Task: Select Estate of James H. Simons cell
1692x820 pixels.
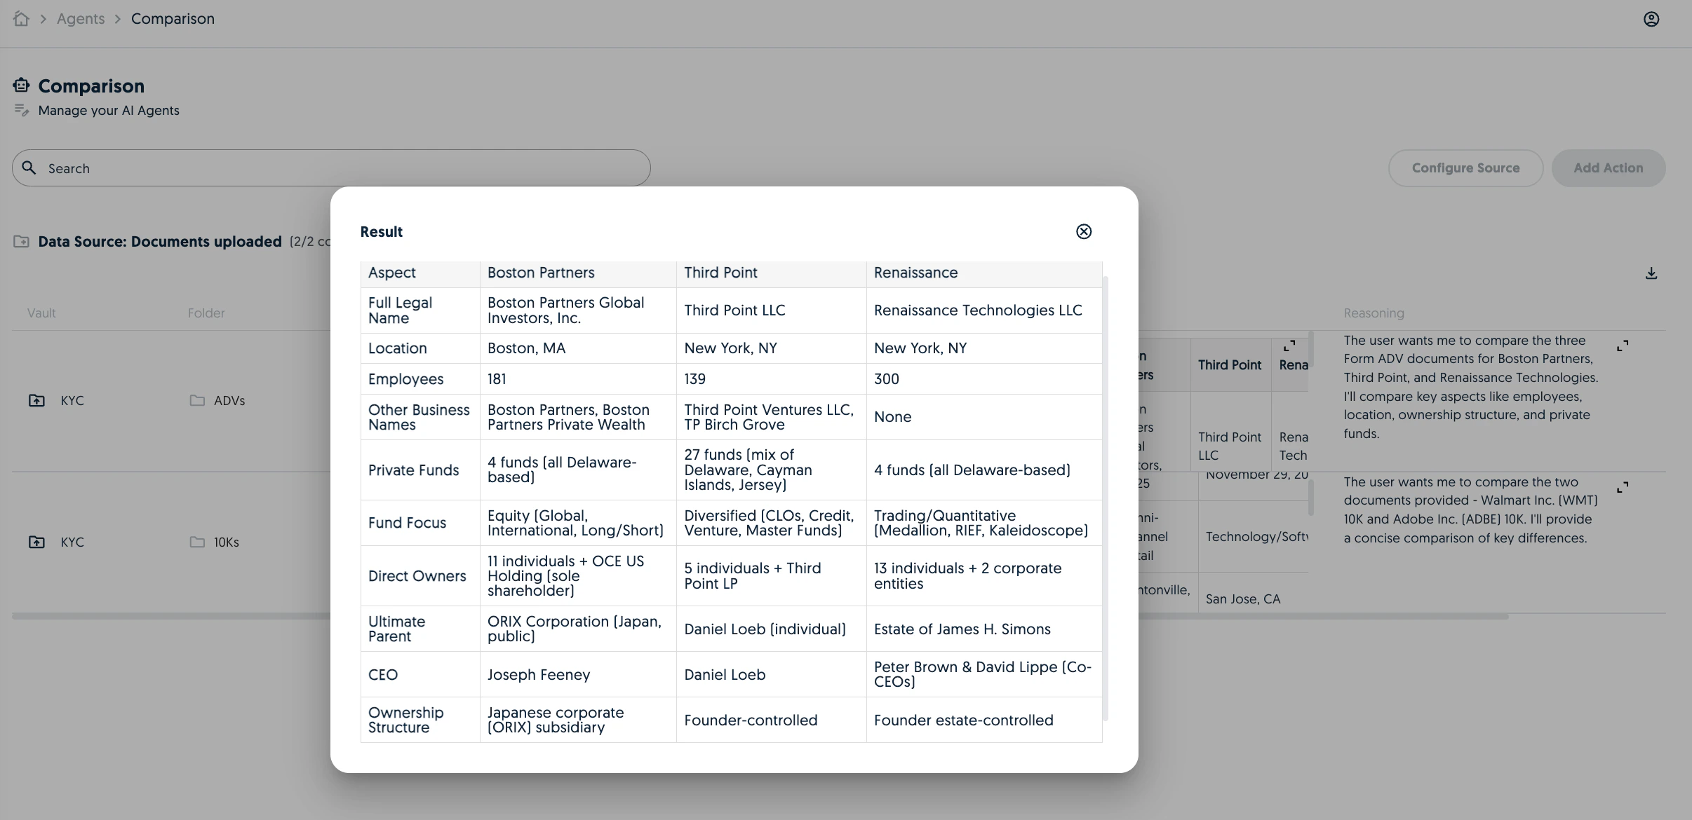Action: (984, 629)
